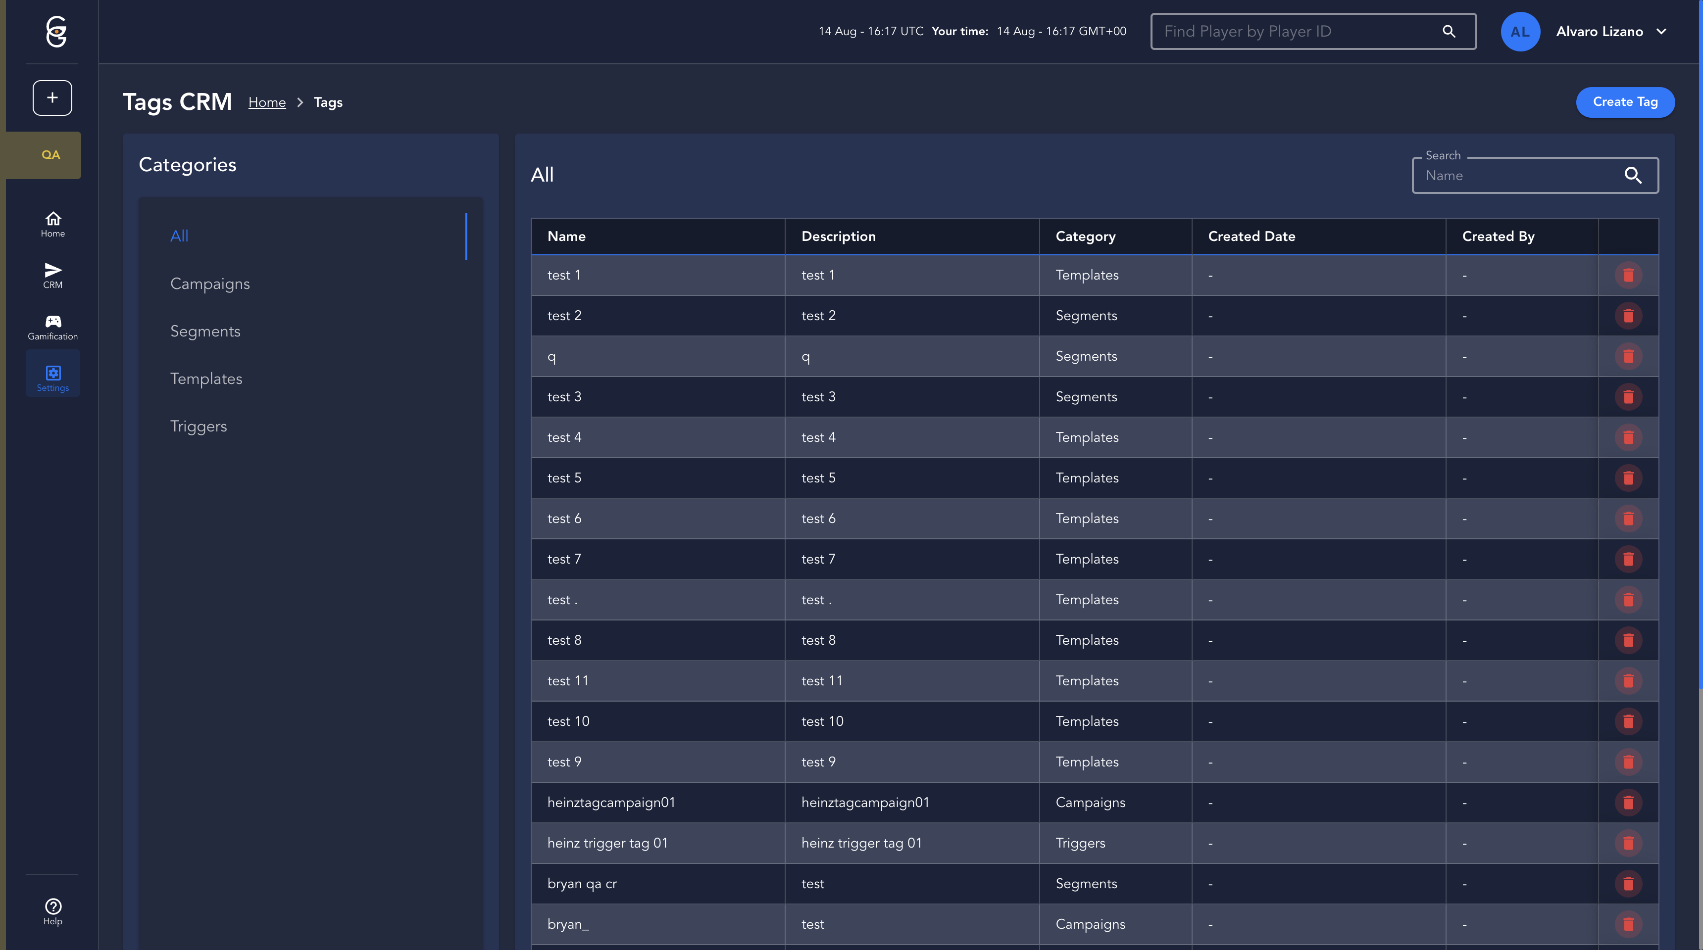Screen dimensions: 1703x950
Task: Click the Find Player search icon
Action: click(1449, 31)
